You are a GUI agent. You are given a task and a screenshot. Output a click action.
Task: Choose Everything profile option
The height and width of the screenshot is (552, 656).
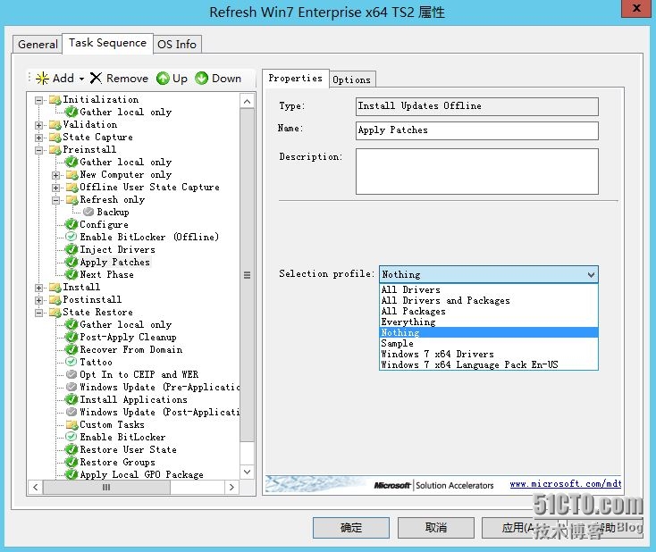coord(489,322)
